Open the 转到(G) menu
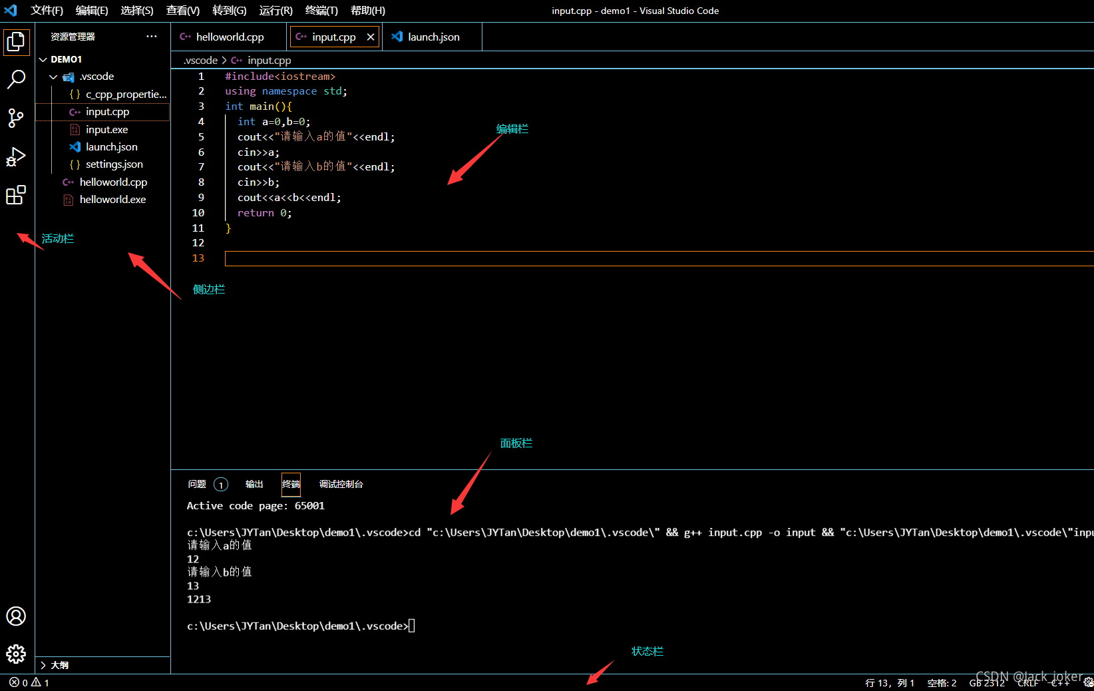Image resolution: width=1094 pixels, height=691 pixels. click(230, 11)
